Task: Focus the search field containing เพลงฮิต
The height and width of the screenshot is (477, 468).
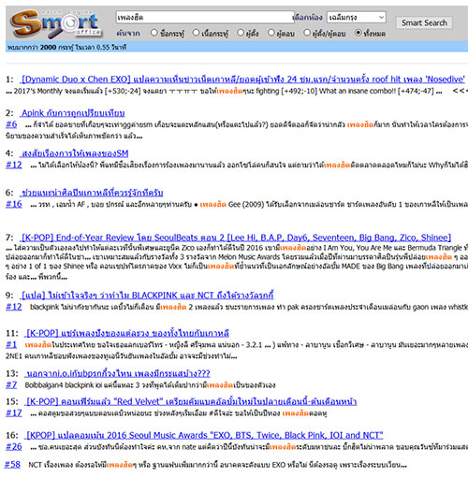Action: 205,17
